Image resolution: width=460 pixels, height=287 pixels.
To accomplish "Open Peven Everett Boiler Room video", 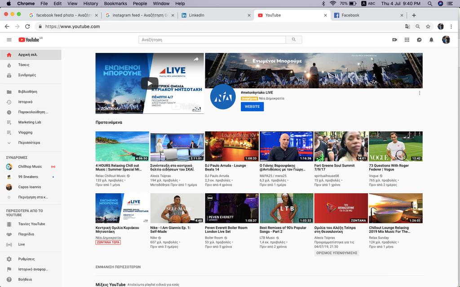I will click(x=232, y=208).
